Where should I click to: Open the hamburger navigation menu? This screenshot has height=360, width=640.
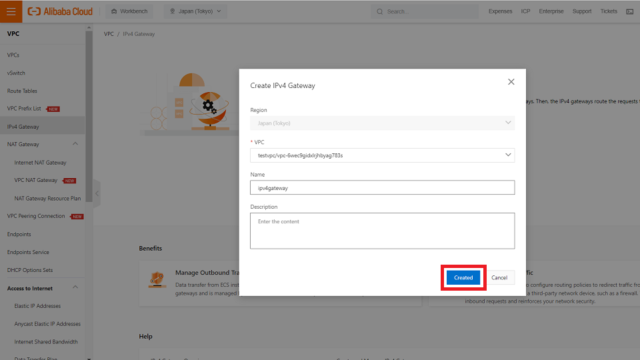point(11,11)
